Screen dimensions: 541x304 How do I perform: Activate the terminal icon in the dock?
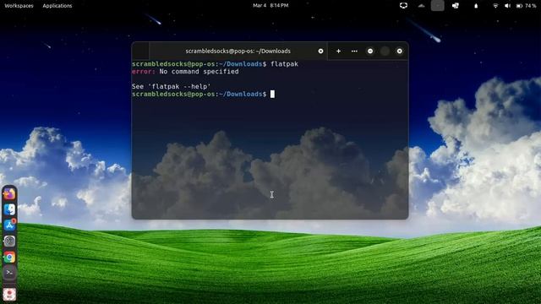coord(9,273)
